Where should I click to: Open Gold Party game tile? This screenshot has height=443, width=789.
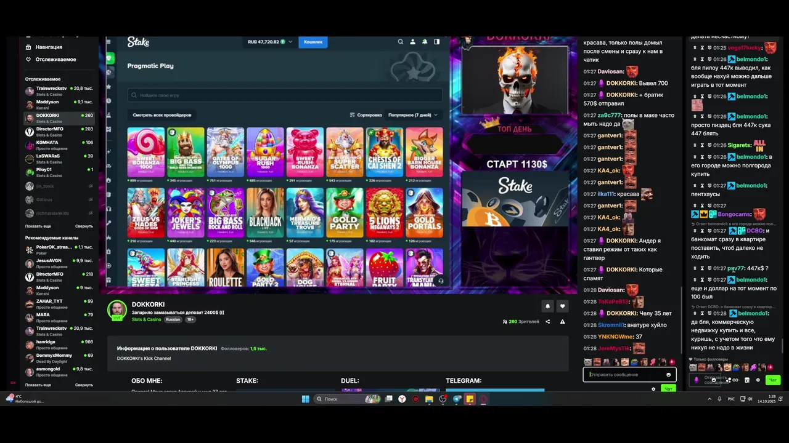tap(345, 212)
